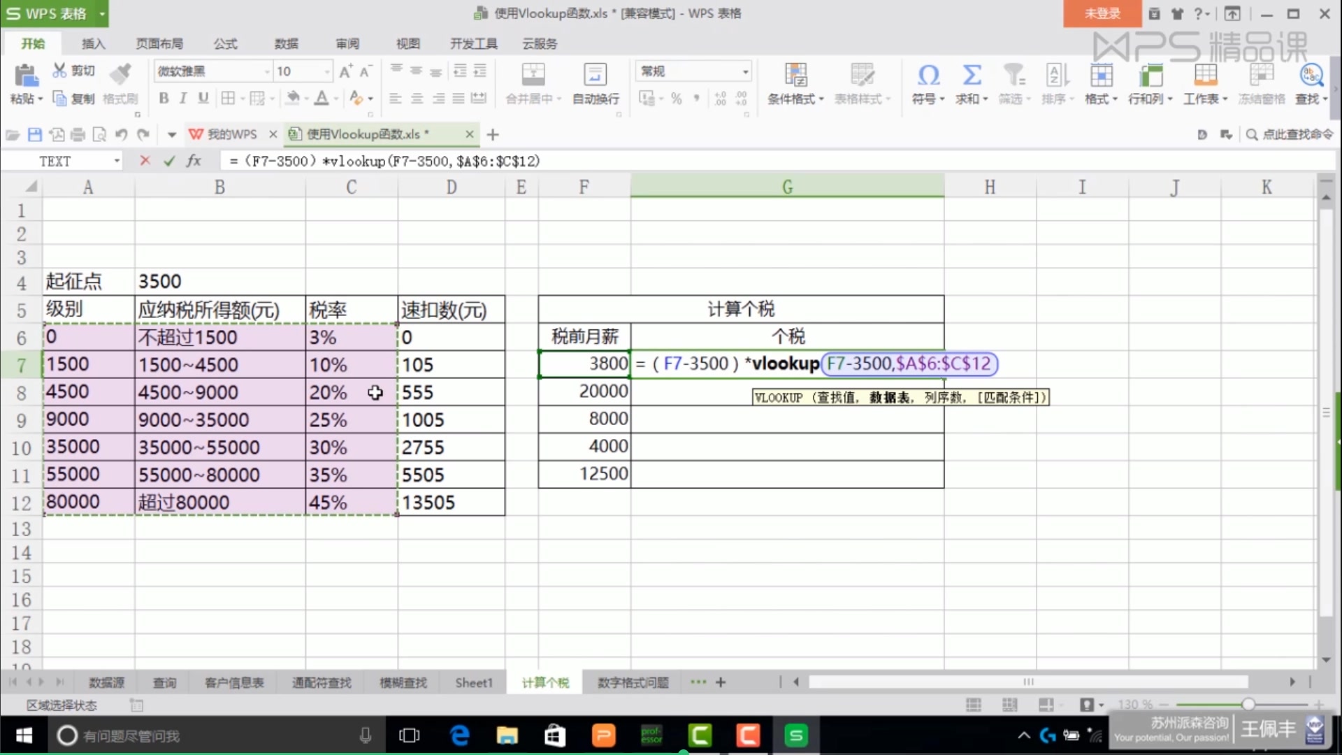The image size is (1342, 755).
Task: Toggle italic formatting
Action: [183, 98]
